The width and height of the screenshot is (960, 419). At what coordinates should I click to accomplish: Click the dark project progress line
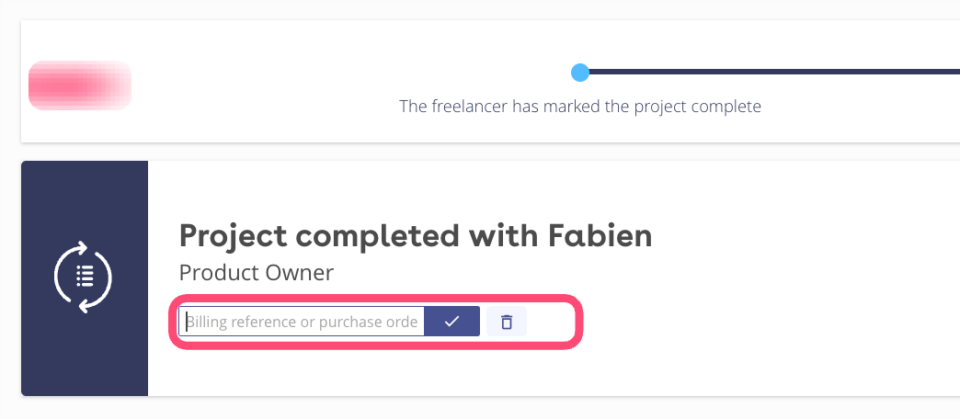coord(772,72)
